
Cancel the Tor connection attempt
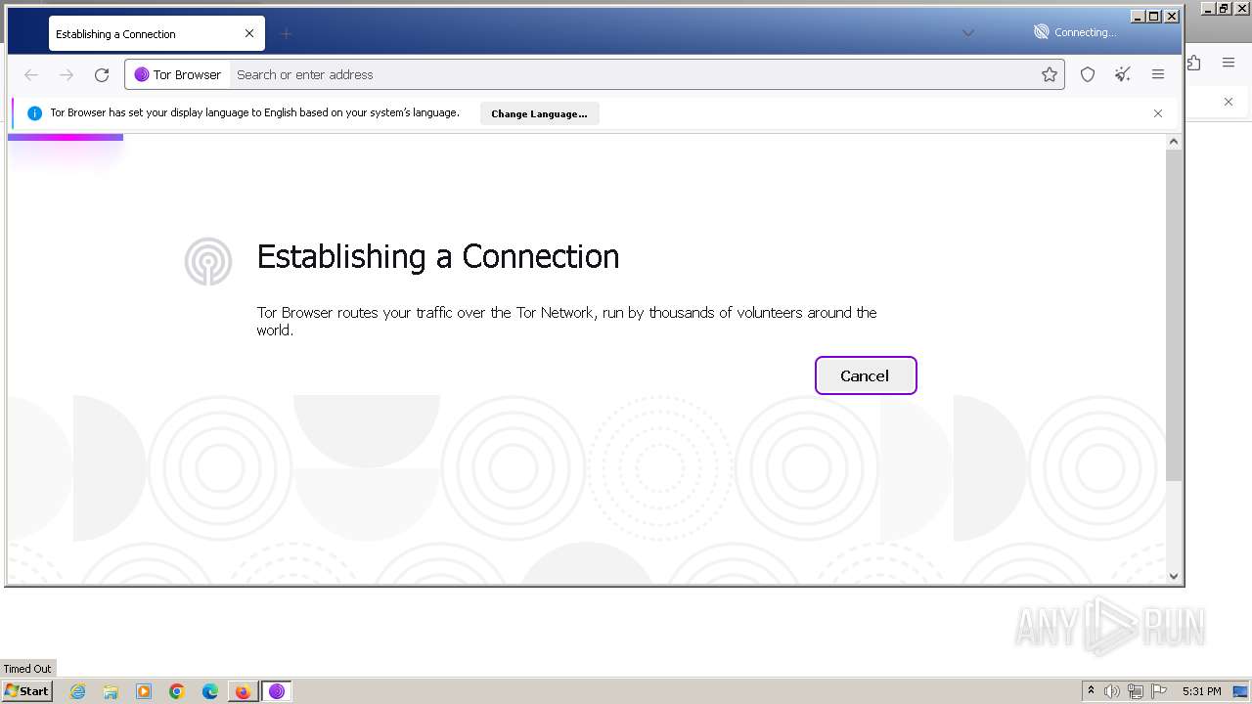[866, 375]
